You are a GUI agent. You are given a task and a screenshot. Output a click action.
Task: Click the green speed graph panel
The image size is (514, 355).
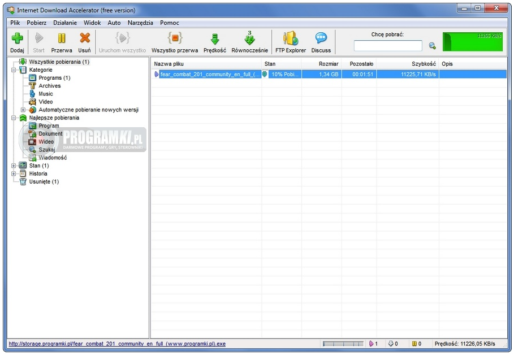[472, 42]
